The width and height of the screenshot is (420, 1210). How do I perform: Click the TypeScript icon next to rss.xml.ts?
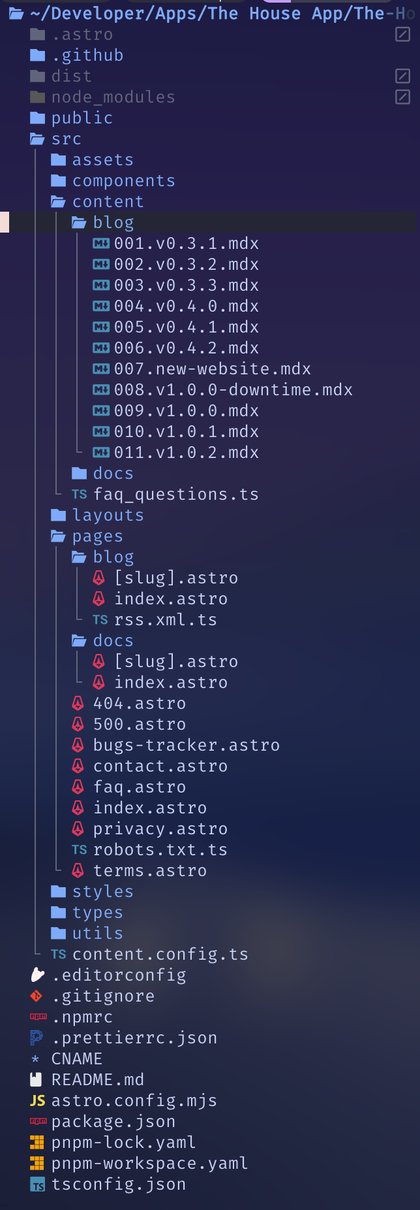tap(100, 620)
